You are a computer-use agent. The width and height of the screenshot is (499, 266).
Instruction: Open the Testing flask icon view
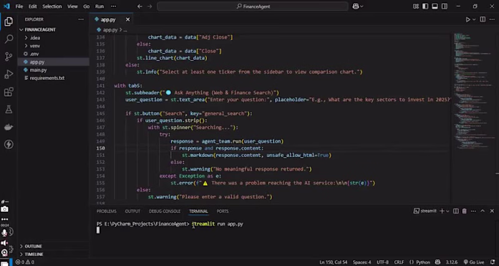(x=9, y=110)
